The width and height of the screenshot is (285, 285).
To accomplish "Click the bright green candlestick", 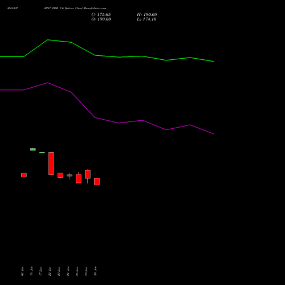I will (33, 149).
